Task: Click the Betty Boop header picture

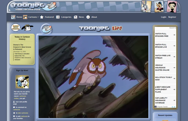Action: [x=172, y=6]
